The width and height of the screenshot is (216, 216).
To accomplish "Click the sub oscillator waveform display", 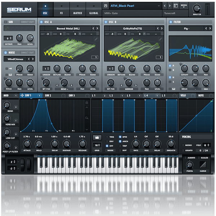I will tap(19, 28).
